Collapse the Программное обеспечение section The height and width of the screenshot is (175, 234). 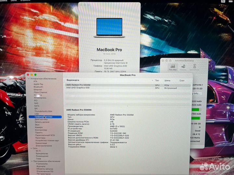click(32, 161)
